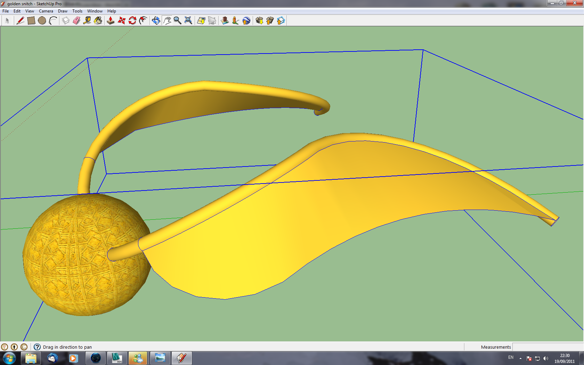Click Add Location icon
Image resolution: width=584 pixels, height=365 pixels.
click(201, 21)
